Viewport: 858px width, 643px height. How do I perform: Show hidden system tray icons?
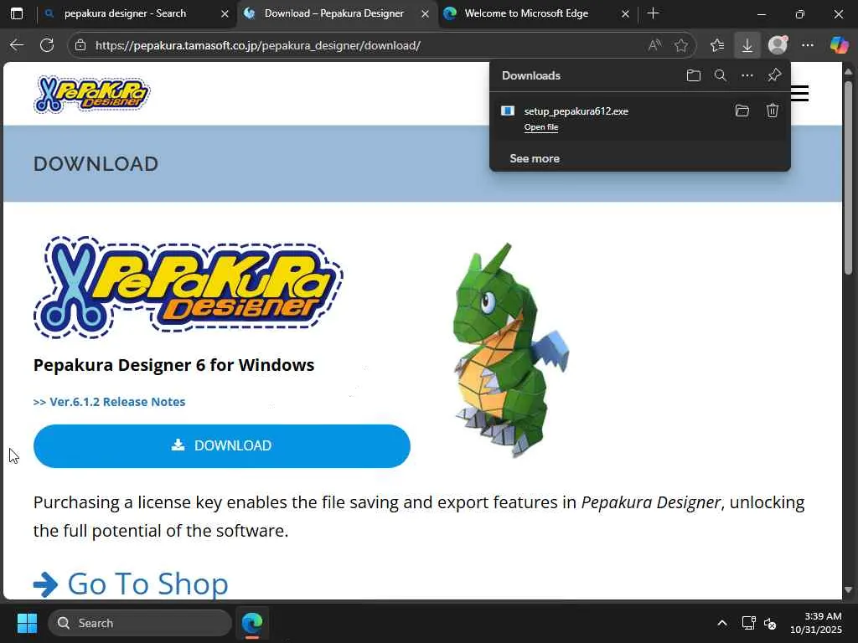point(722,623)
